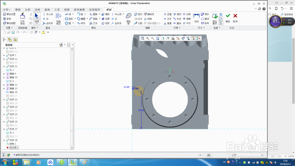The height and width of the screenshot is (166, 295).
Task: Select the 倒角 (Chamfer) sketch tool
Action: coord(94,19)
